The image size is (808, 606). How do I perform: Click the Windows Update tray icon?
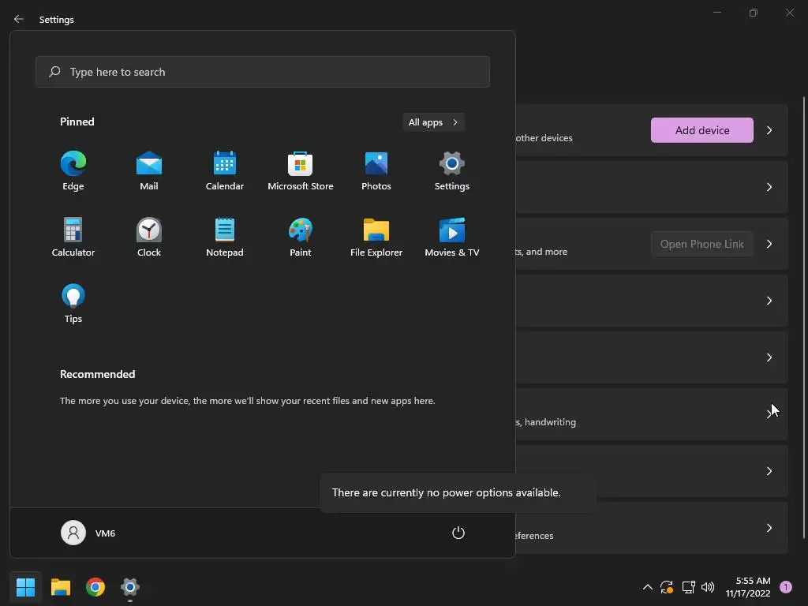667,587
